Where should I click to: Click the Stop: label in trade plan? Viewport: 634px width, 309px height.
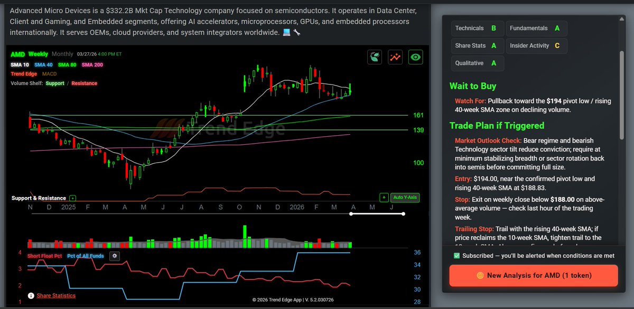point(462,199)
